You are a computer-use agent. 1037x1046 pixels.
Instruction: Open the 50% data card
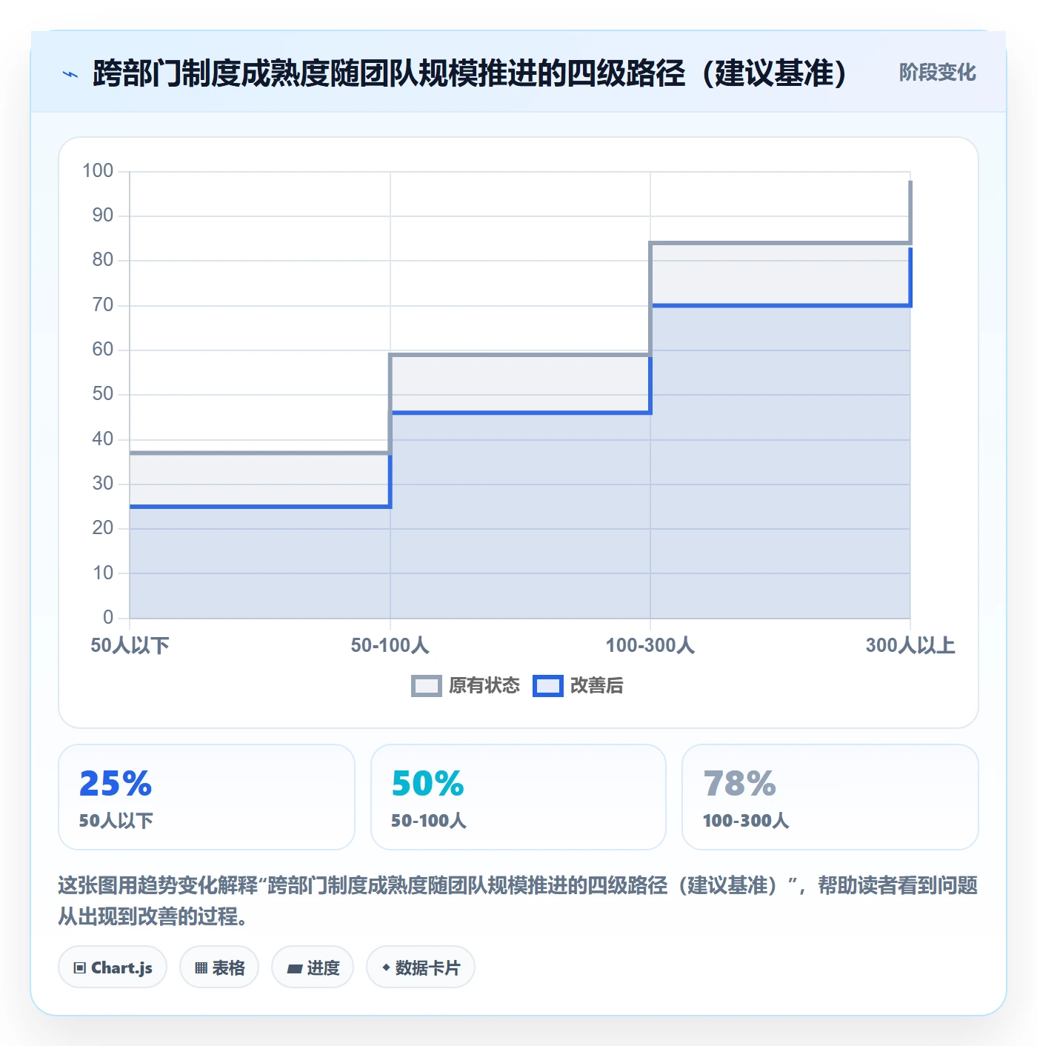[x=518, y=797]
